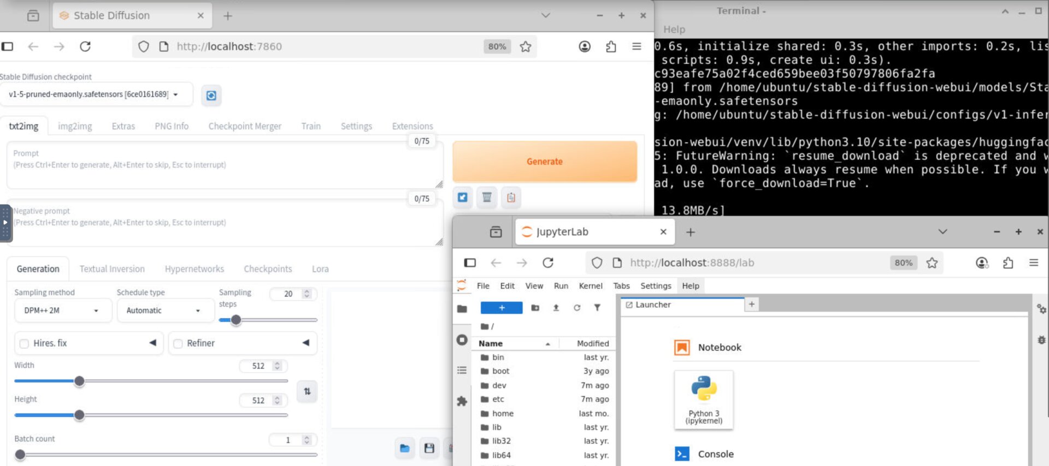Open the Extension Manager puzzle icon
The height and width of the screenshot is (466, 1049).
coord(462,402)
